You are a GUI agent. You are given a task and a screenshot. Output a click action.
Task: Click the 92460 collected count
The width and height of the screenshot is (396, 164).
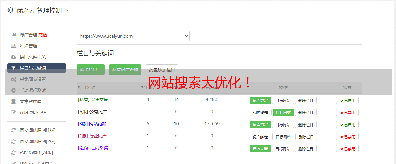pos(212,100)
